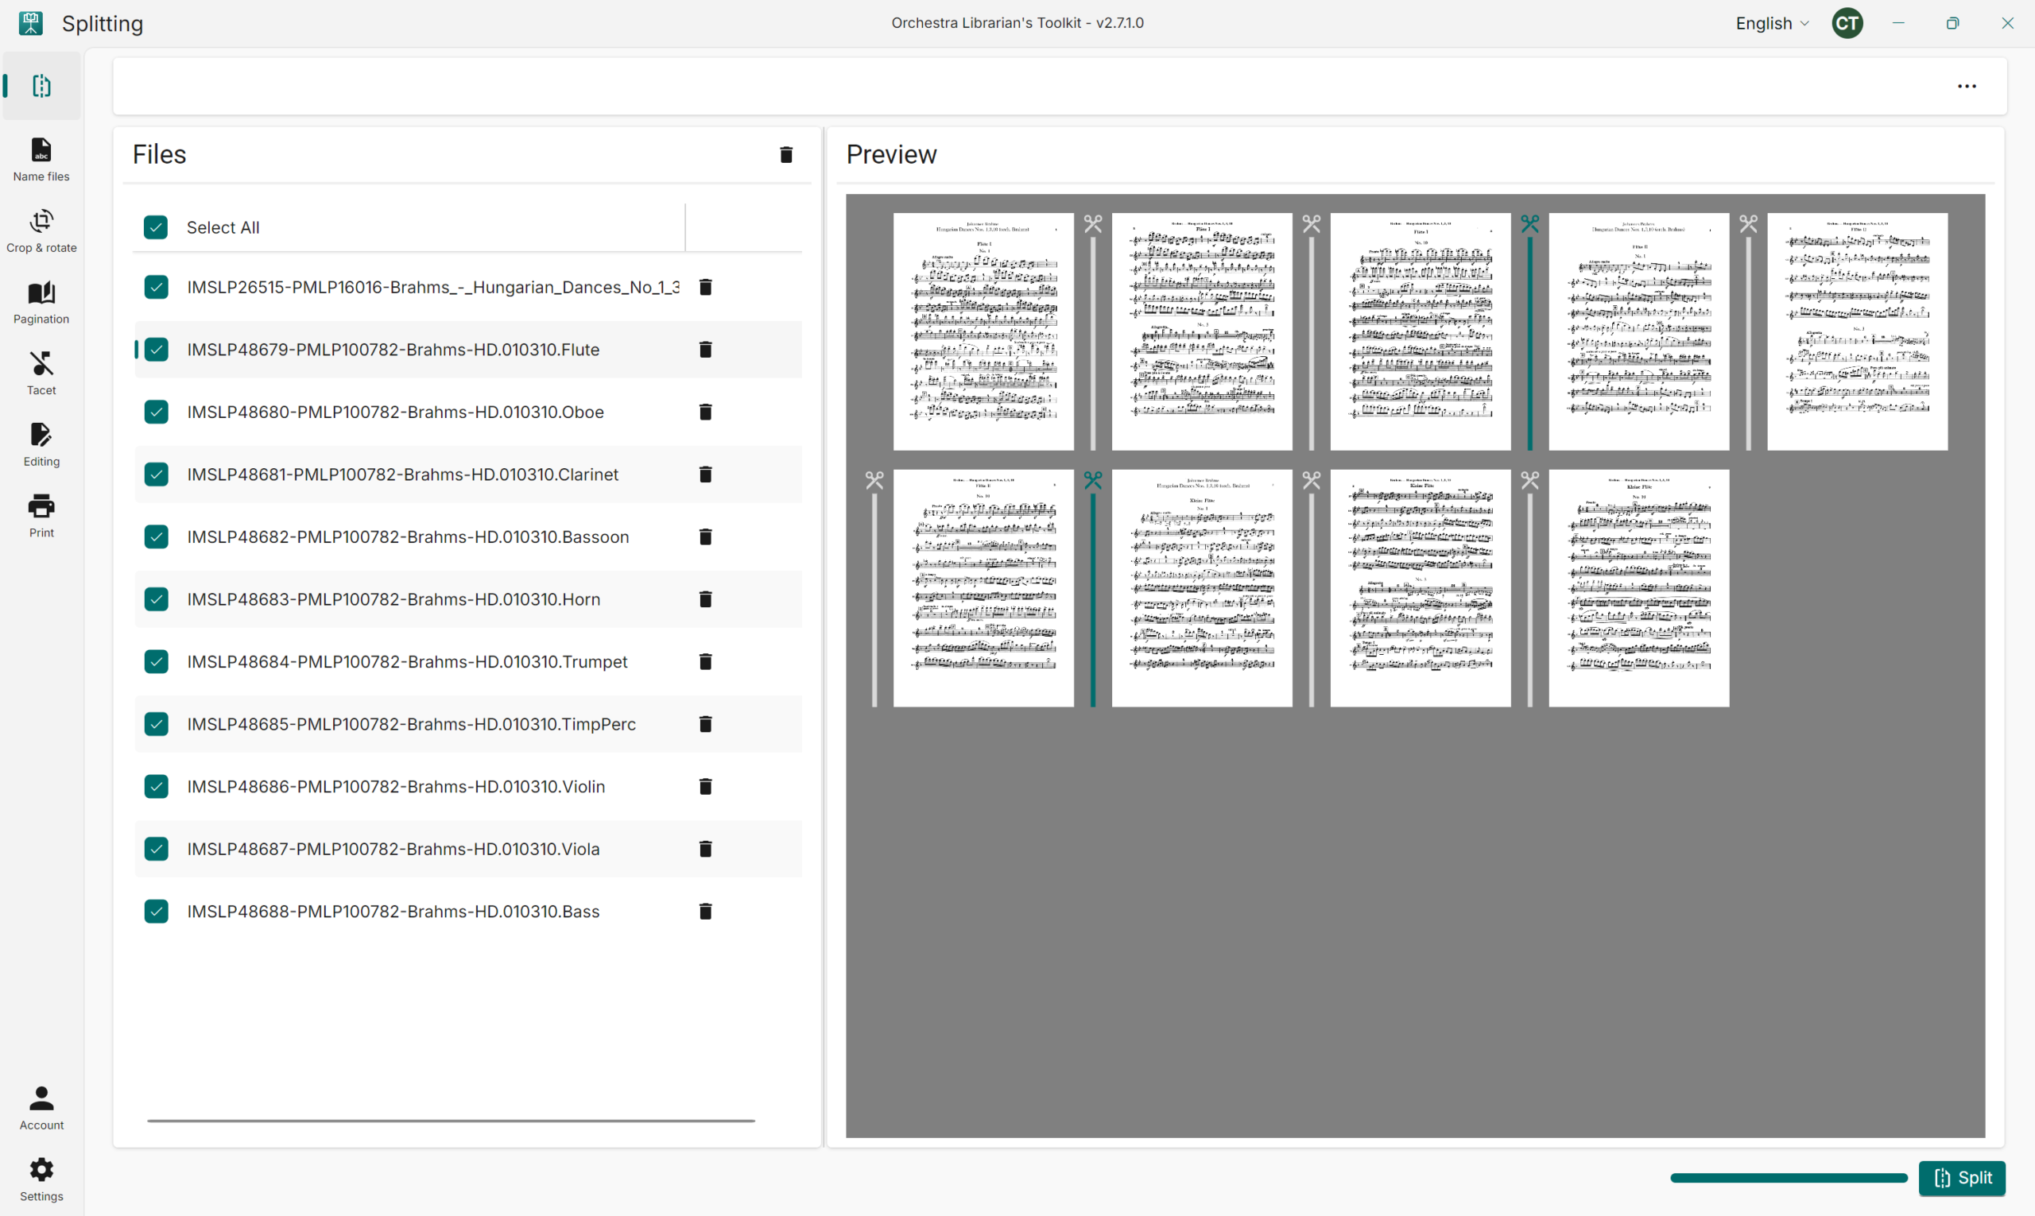Open the Account page
This screenshot has height=1216, width=2035.
tap(41, 1108)
